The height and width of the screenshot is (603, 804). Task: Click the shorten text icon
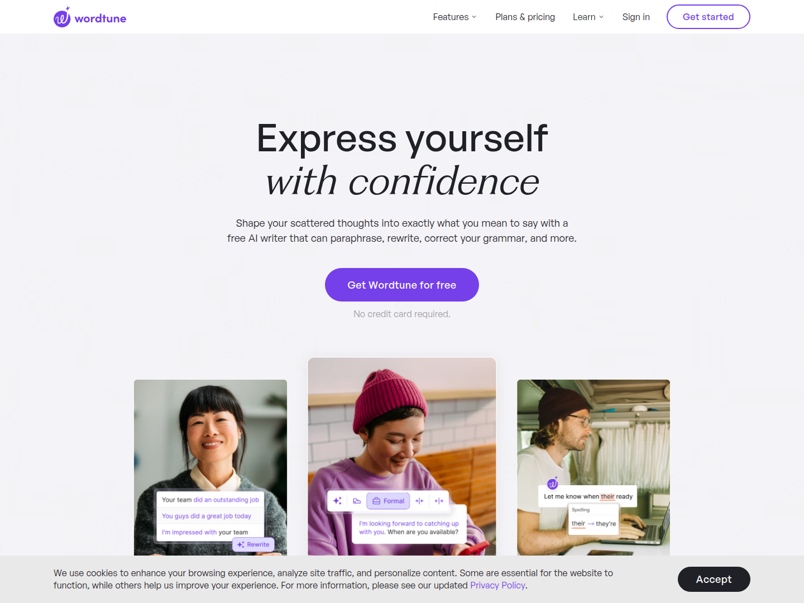(419, 501)
